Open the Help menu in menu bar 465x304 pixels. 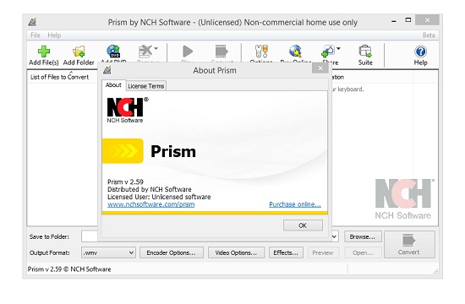pyautogui.click(x=54, y=35)
